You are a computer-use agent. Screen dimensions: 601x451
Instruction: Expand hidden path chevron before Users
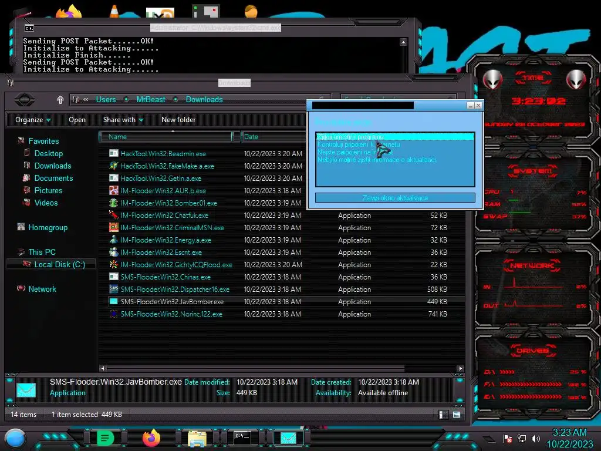click(86, 99)
